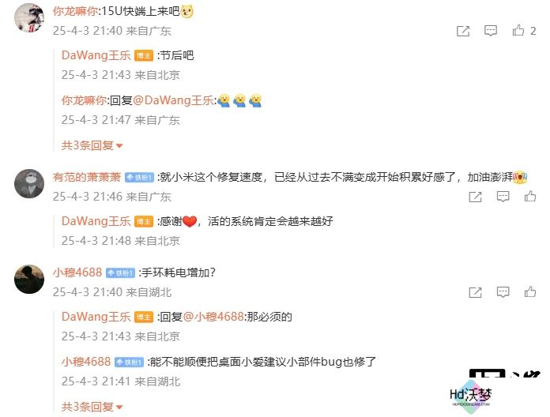Open 小穆4688's avatar picture
The height and width of the screenshot is (417, 550).
(x=29, y=279)
